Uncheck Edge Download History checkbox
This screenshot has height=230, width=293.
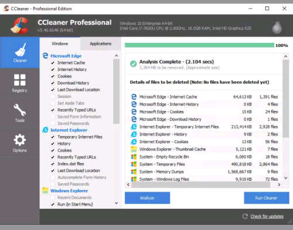[53, 83]
